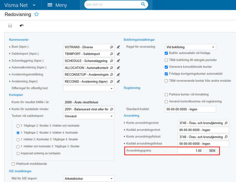This screenshot has width=236, height=182.
Task: Tick the Webhook-meddelande checkbox
Action: pyautogui.click(x=13, y=164)
